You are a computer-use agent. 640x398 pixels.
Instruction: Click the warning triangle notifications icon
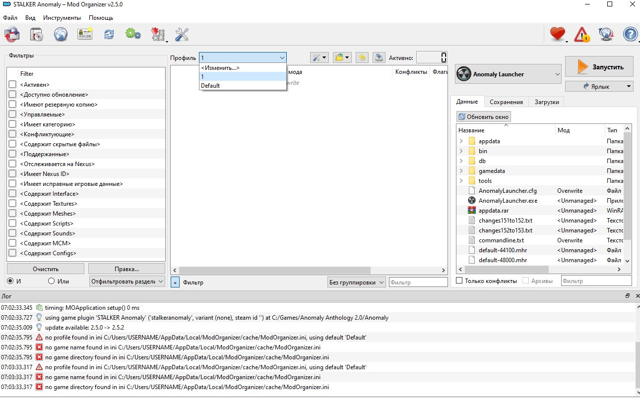(581, 34)
